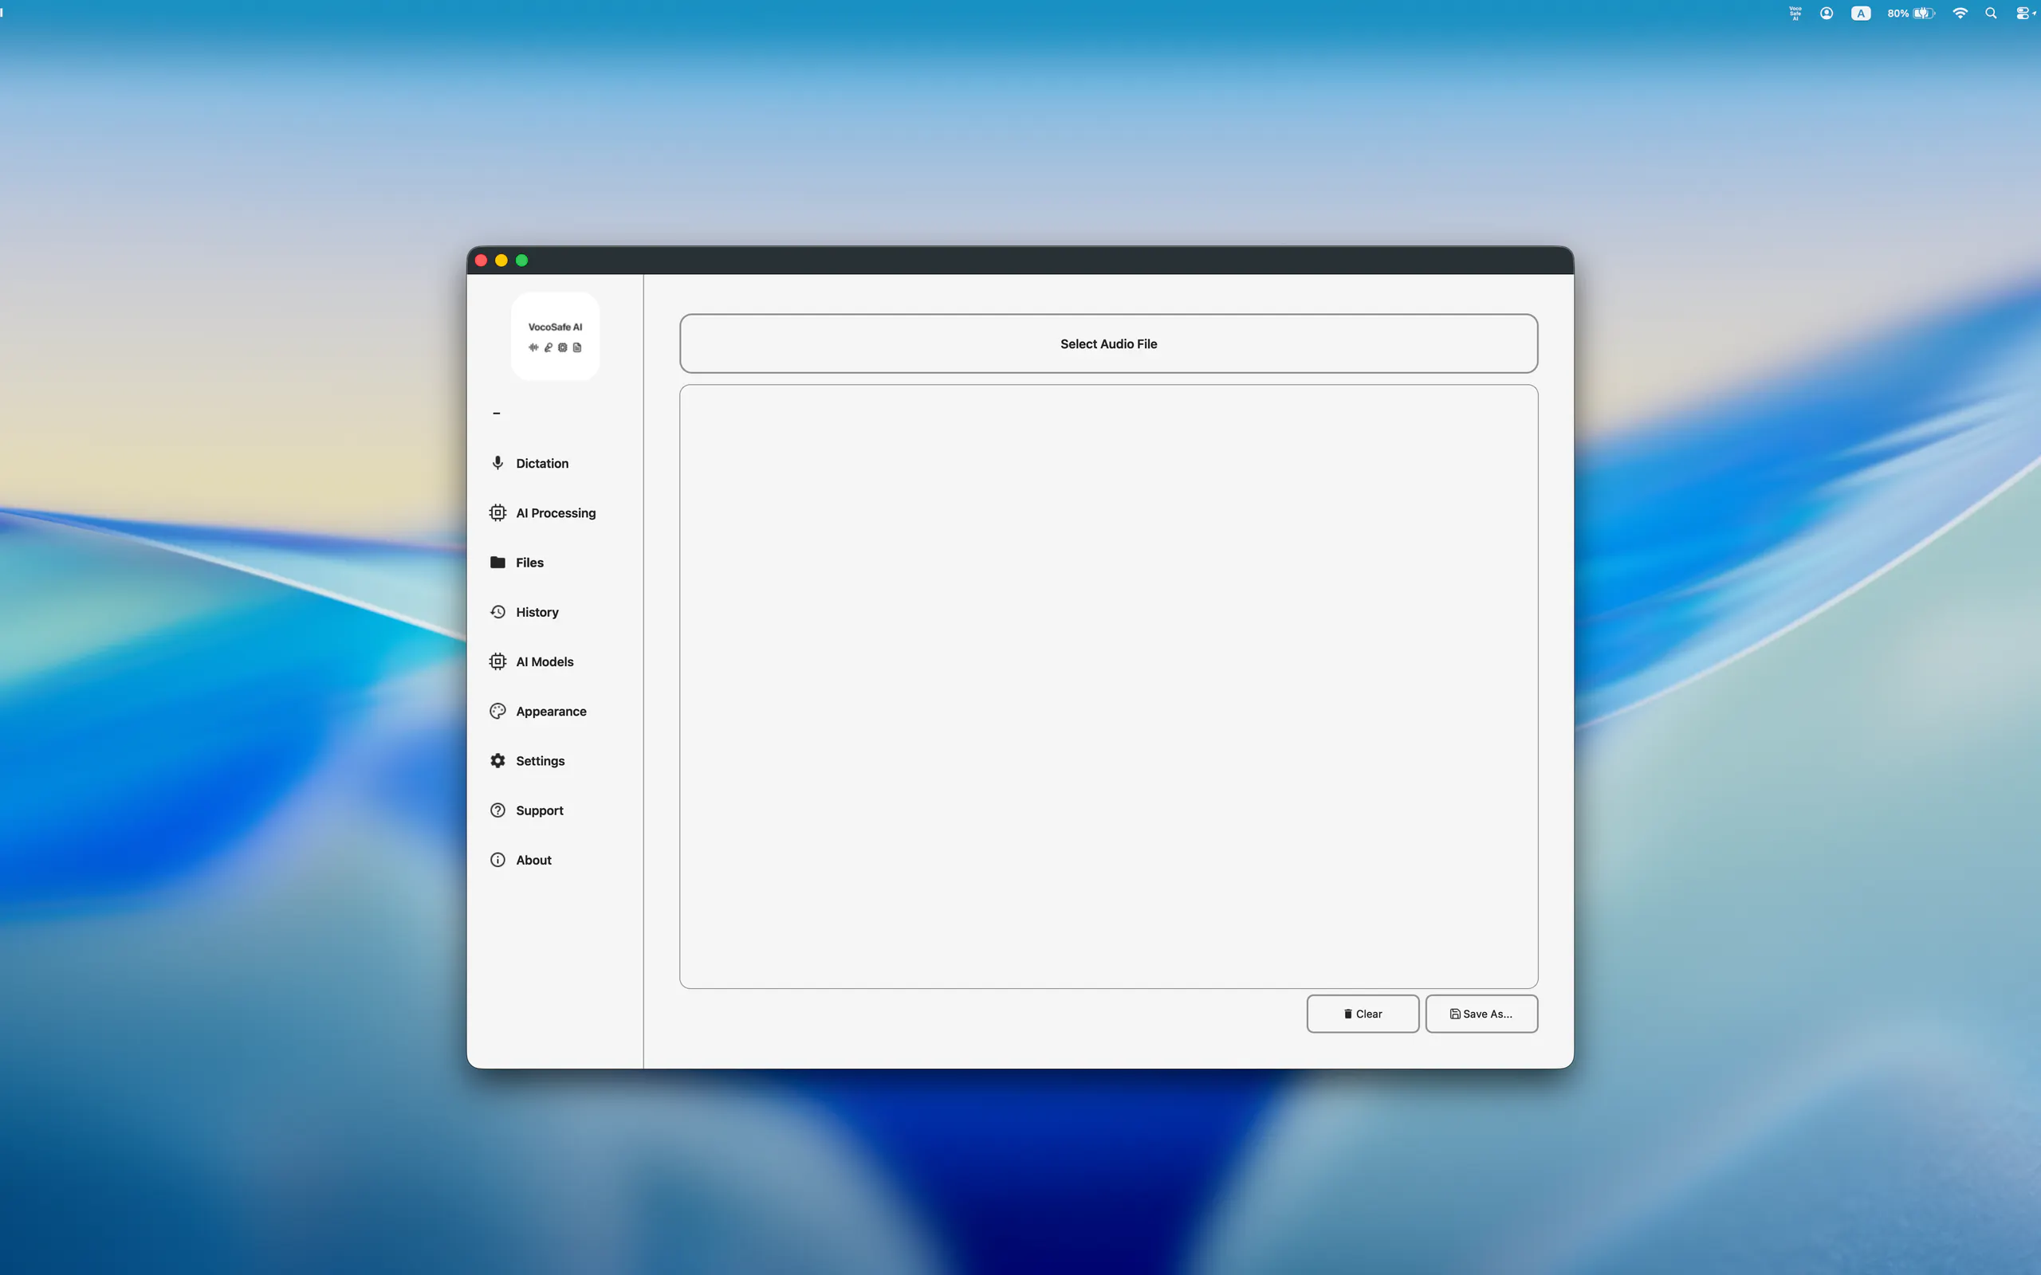Maximize the VocoSafe AI window with the green button
Image resolution: width=2041 pixels, height=1275 pixels.
[x=521, y=260]
